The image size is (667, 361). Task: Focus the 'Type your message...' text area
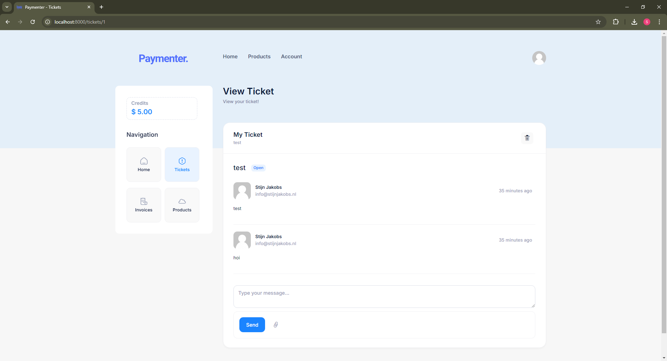coord(384,296)
